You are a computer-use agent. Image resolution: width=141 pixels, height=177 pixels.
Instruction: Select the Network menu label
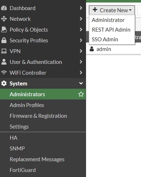20,19
